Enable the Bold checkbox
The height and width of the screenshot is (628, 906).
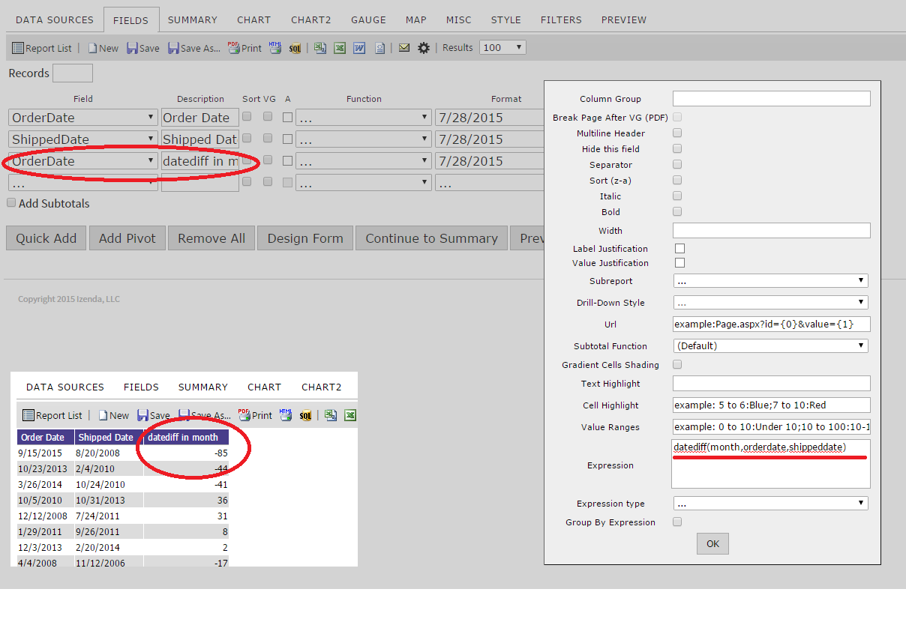(677, 211)
